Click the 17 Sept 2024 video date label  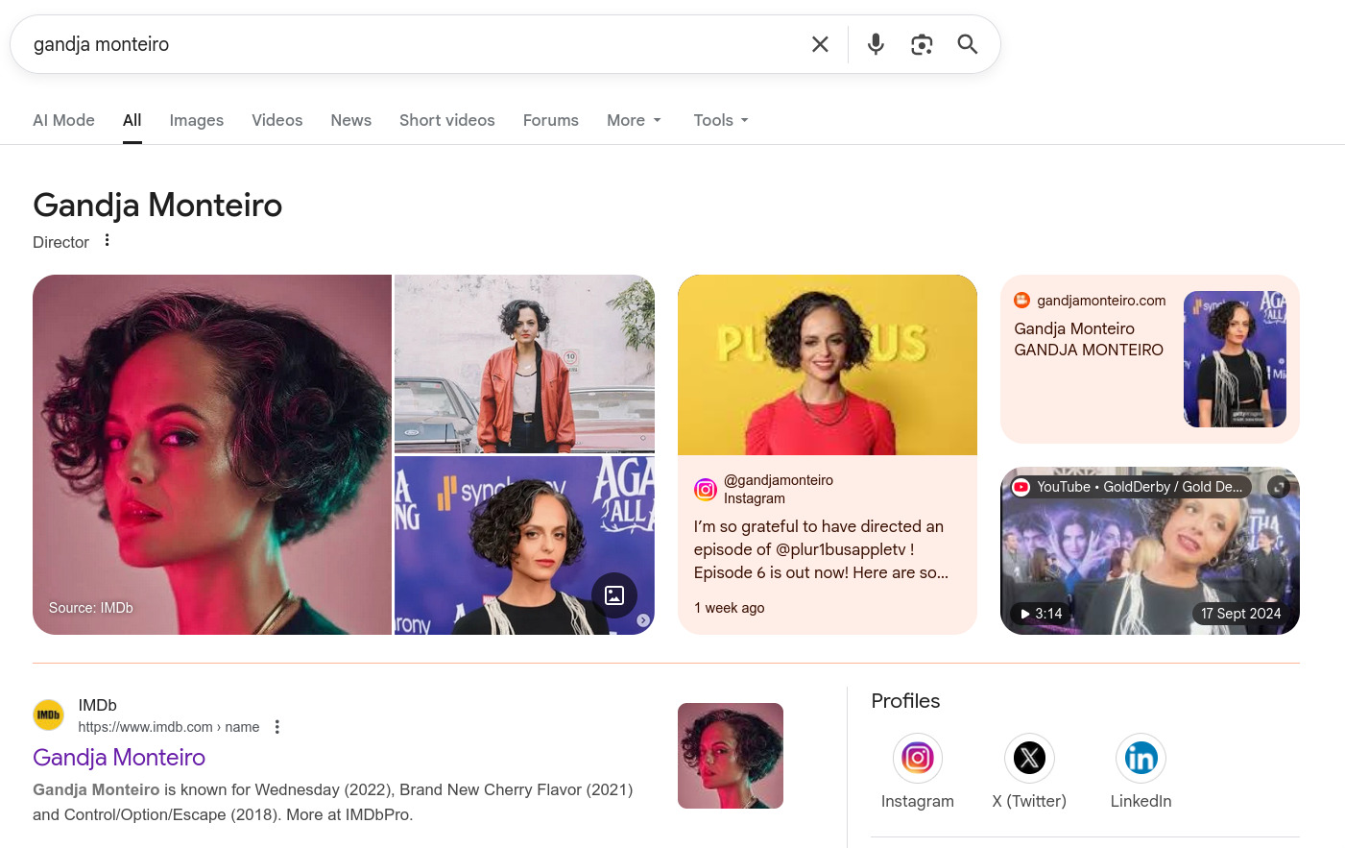pyautogui.click(x=1241, y=614)
